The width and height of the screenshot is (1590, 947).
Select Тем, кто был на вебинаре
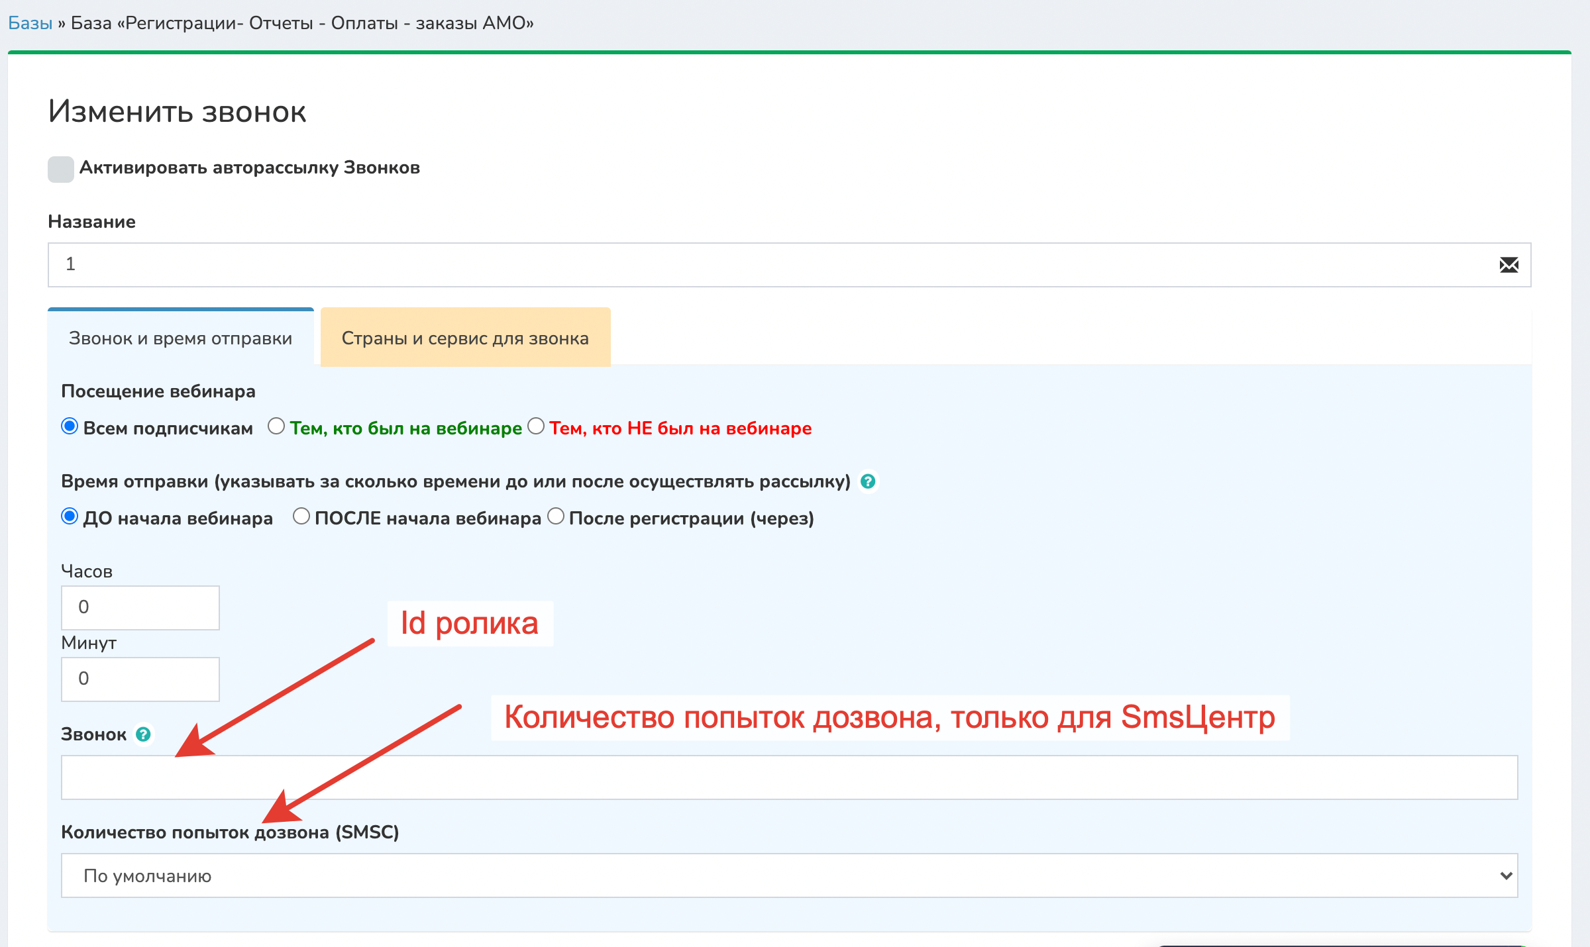click(276, 426)
